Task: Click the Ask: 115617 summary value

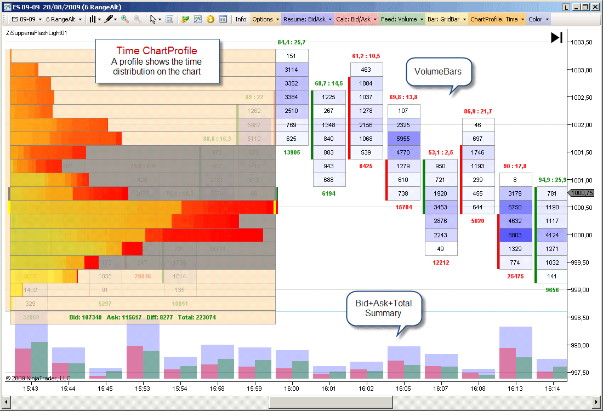Action: click(124, 318)
